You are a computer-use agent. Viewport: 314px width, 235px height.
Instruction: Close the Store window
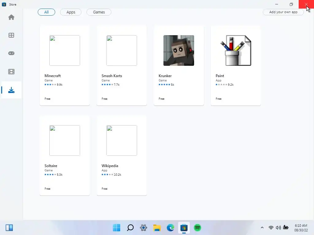pos(306,4)
